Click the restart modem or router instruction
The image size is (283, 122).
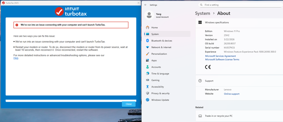click(x=71, y=49)
